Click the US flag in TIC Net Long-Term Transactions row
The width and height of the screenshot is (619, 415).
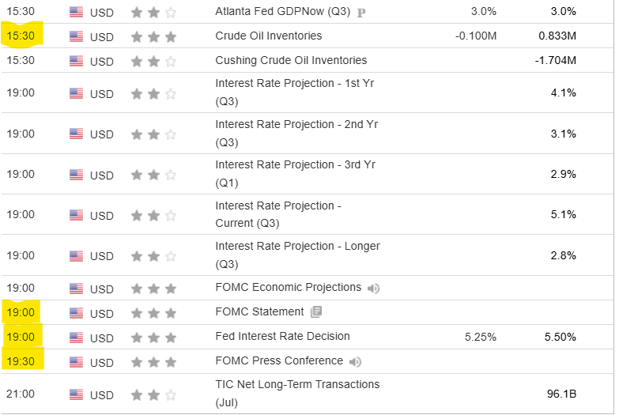coord(76,394)
